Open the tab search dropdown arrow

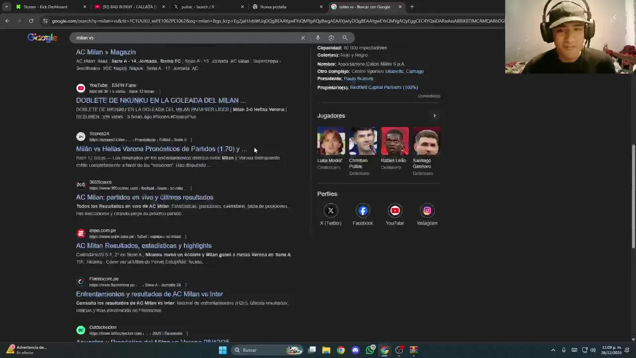tap(6, 7)
